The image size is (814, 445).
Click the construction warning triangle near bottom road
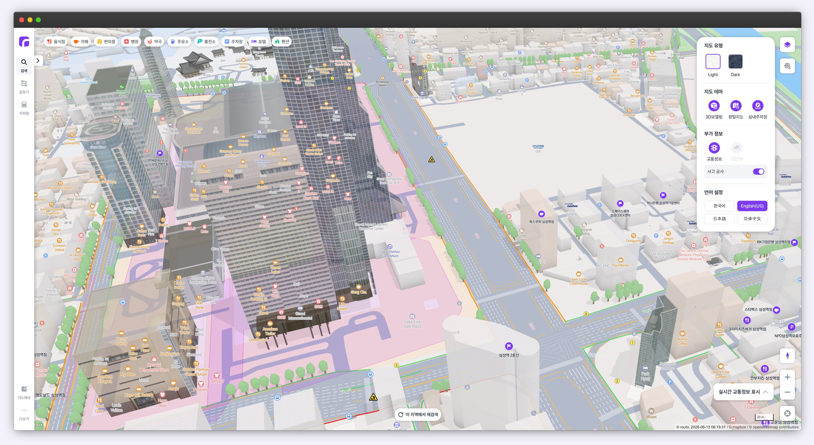[373, 397]
